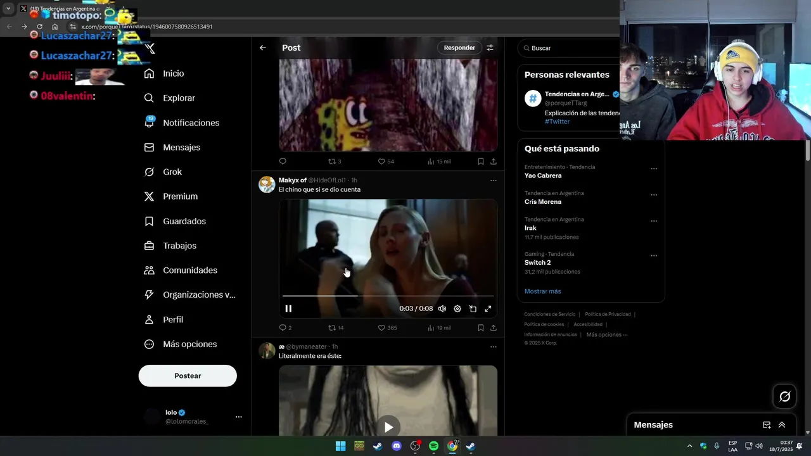811x456 pixels.
Task: Open the floating Grok button
Action: point(785,396)
